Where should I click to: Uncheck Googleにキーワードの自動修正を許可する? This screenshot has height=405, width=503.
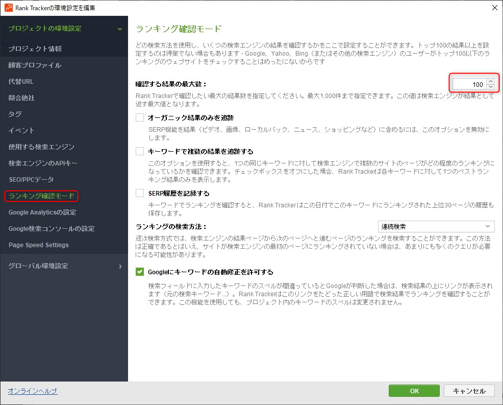tap(140, 272)
